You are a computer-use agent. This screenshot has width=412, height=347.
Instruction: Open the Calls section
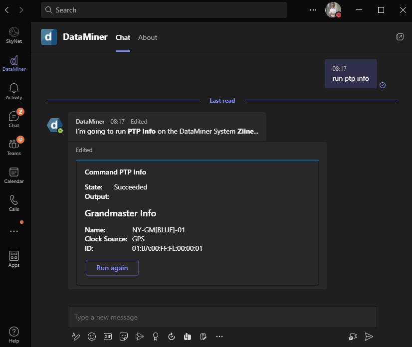tap(14, 203)
